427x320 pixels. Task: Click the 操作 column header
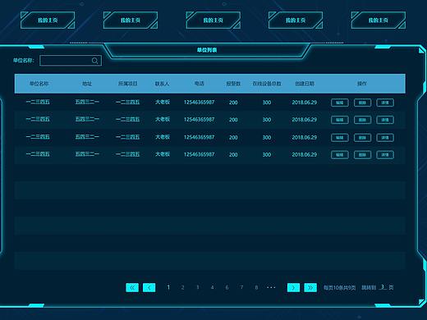[x=362, y=84]
